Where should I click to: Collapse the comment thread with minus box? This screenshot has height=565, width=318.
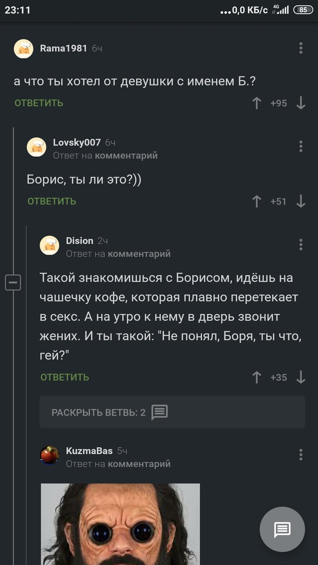(x=13, y=282)
